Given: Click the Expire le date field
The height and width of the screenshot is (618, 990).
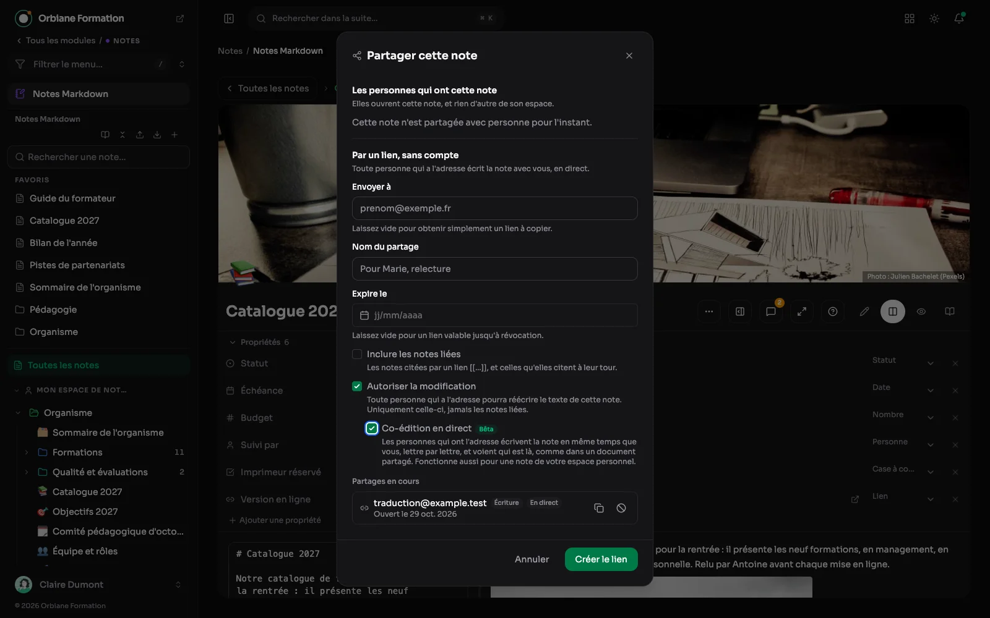Looking at the screenshot, I should pos(495,315).
